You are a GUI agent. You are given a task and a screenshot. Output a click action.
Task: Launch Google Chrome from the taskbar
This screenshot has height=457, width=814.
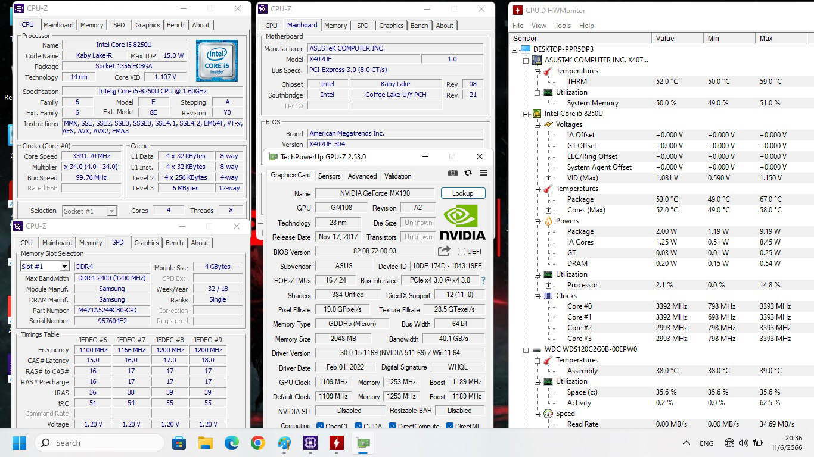[x=257, y=443]
